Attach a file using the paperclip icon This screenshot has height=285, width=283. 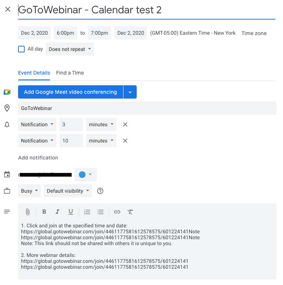tap(28, 212)
